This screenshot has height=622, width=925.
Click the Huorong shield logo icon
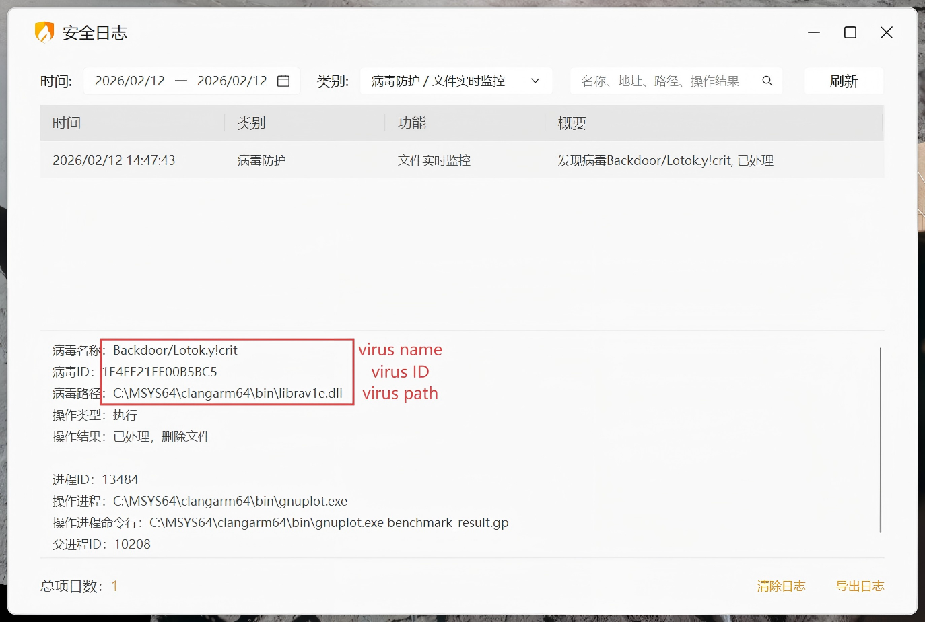(x=44, y=32)
